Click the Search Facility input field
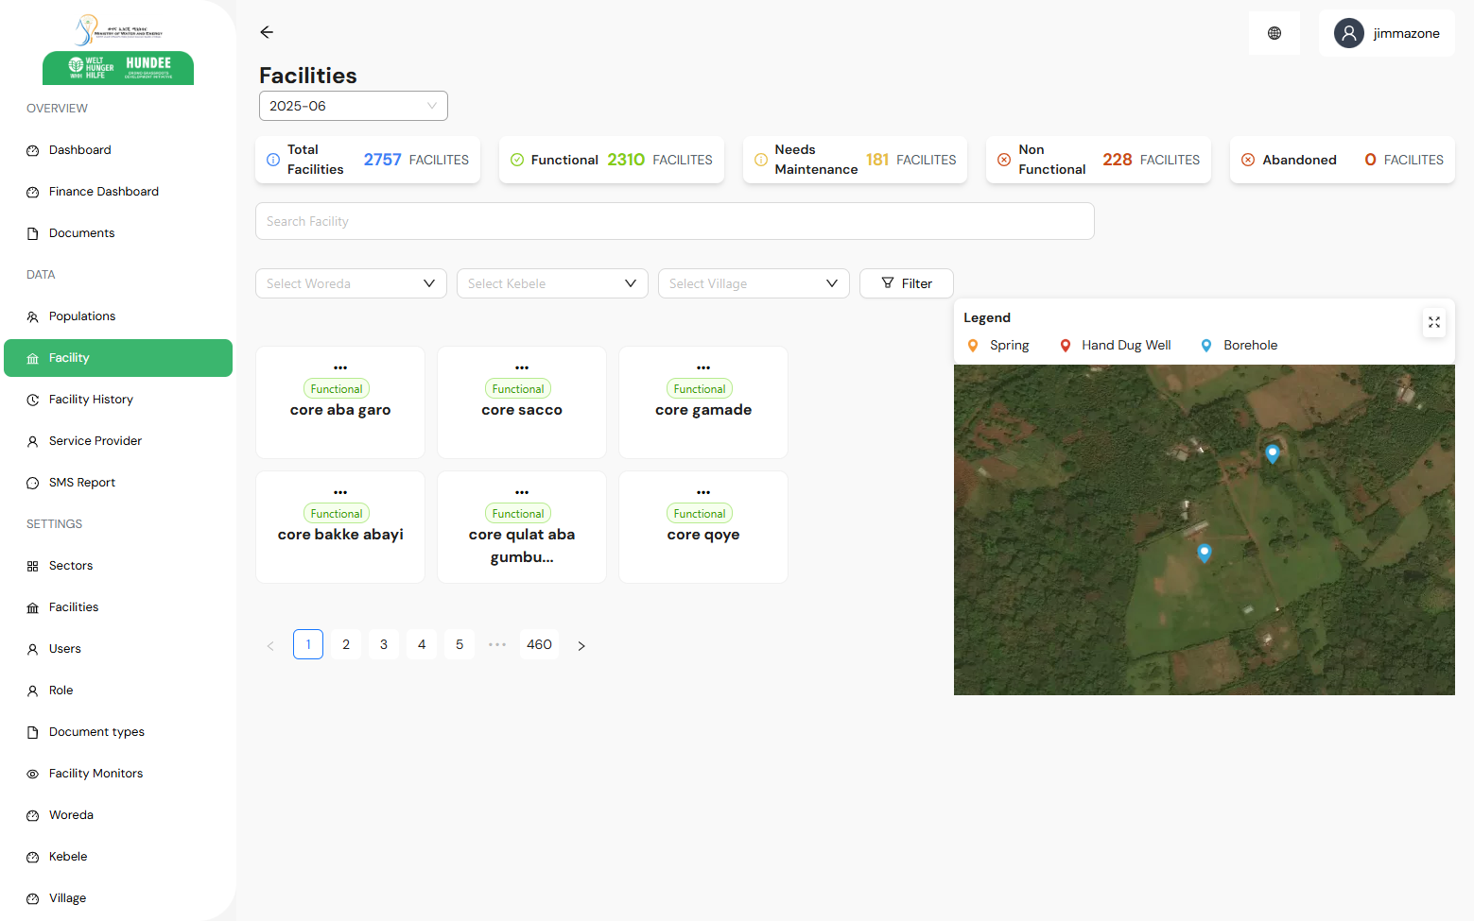Viewport: 1474px width, 921px height. coord(674,221)
